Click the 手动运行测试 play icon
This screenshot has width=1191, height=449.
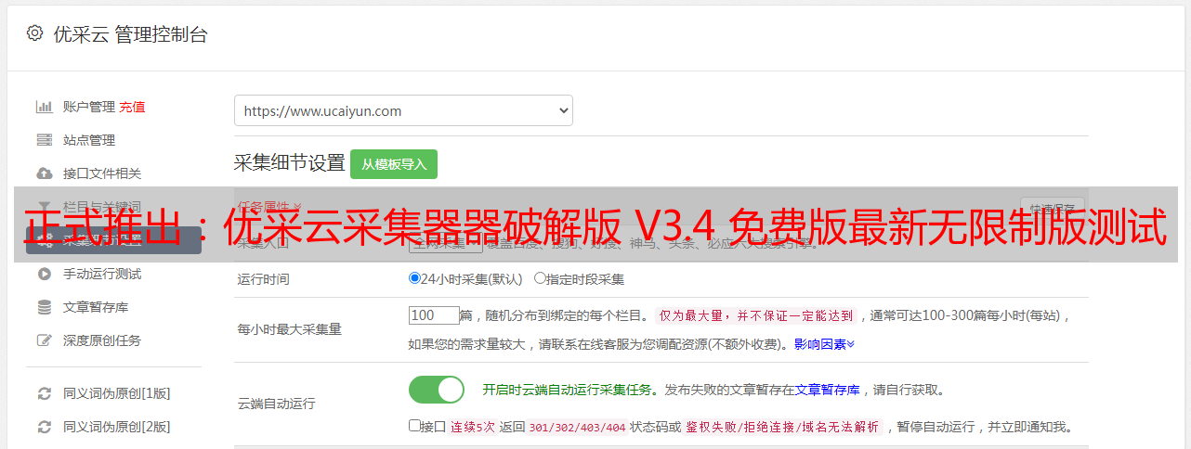44,274
